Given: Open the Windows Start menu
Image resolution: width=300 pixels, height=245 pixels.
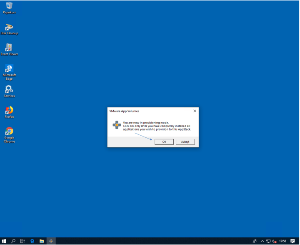Looking at the screenshot, I should pos(4,241).
